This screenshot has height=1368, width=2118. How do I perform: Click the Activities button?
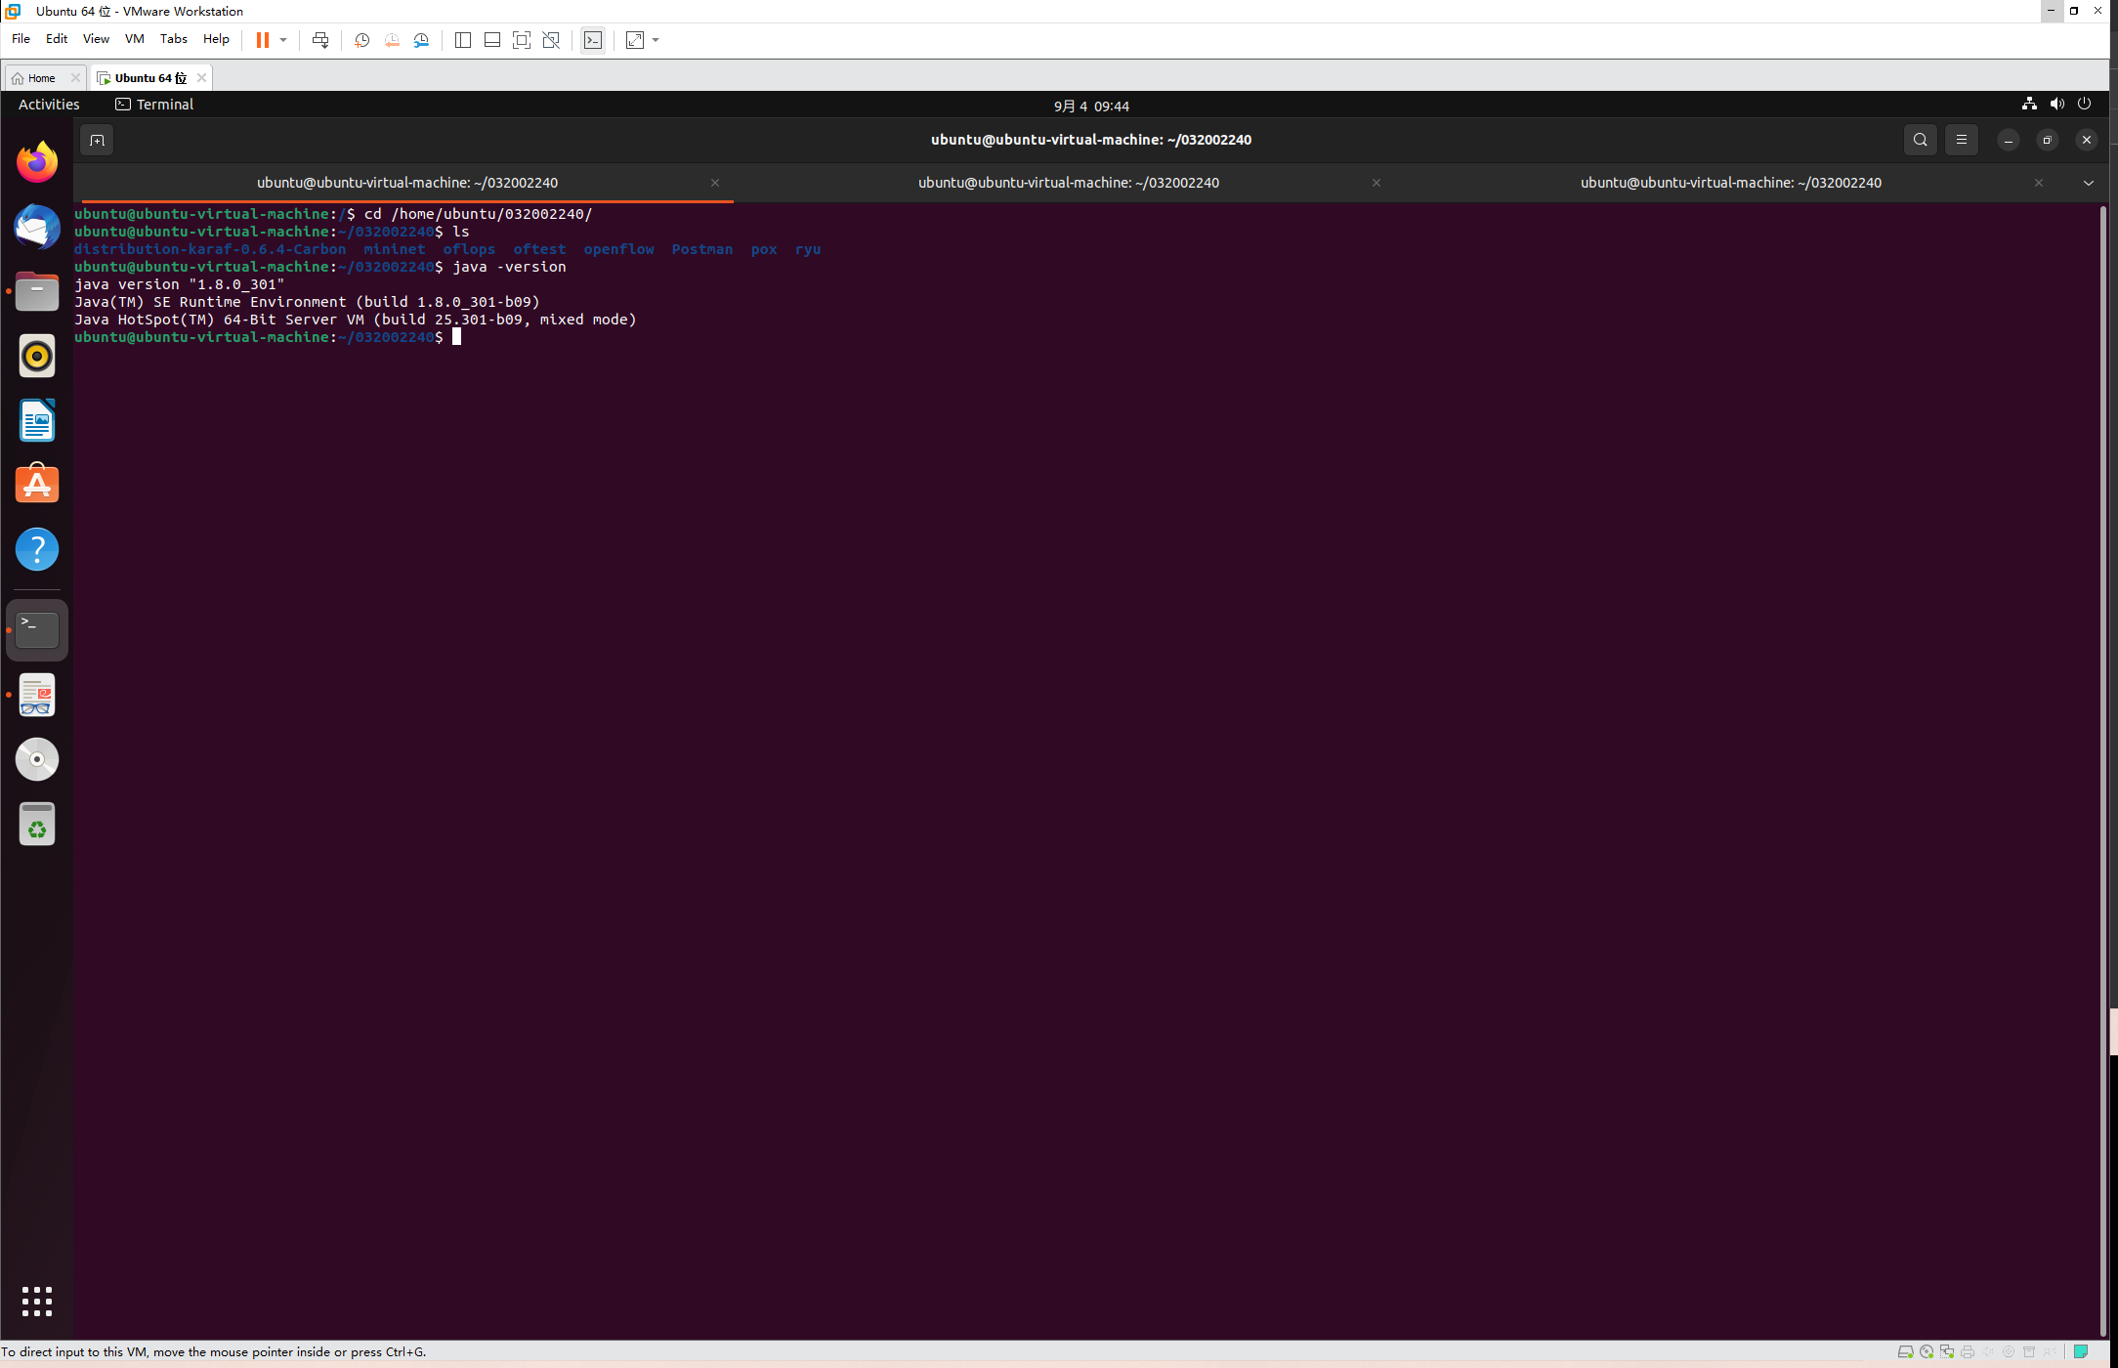[x=49, y=105]
